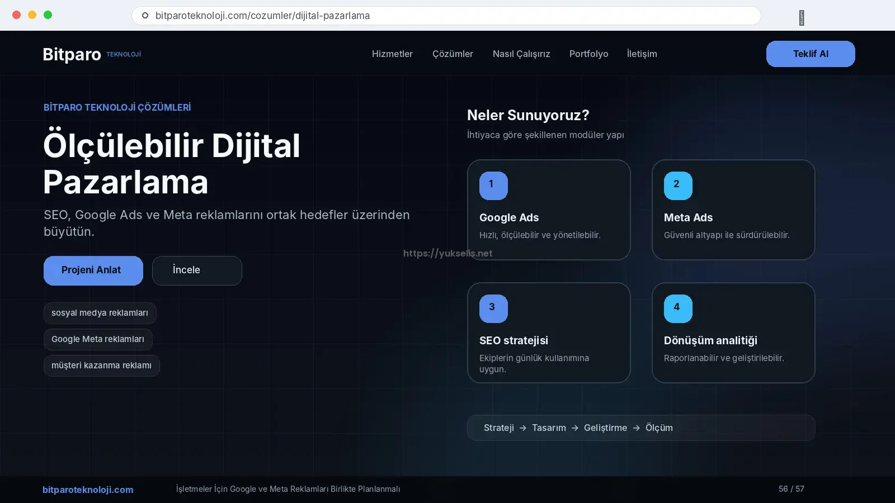Click the yellow minimize window button
Screen dimensions: 895x503
coord(32,15)
